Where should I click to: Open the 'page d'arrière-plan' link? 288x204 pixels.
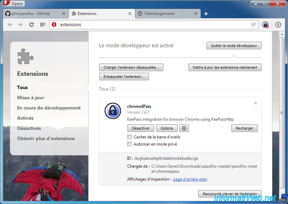pos(190,179)
